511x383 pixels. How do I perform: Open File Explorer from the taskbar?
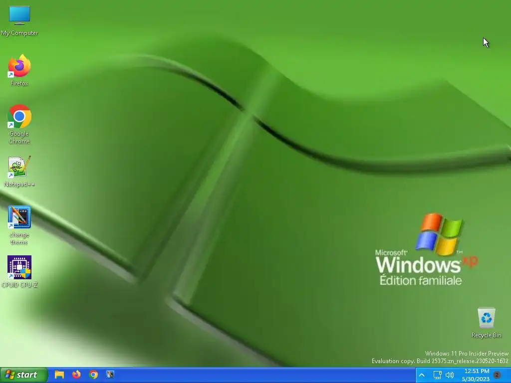click(x=59, y=375)
